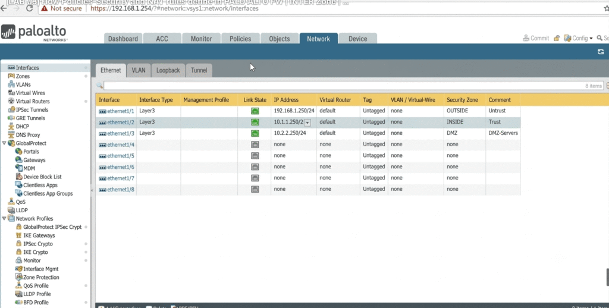Click the GlobalProtect Portals icon

coord(18,152)
